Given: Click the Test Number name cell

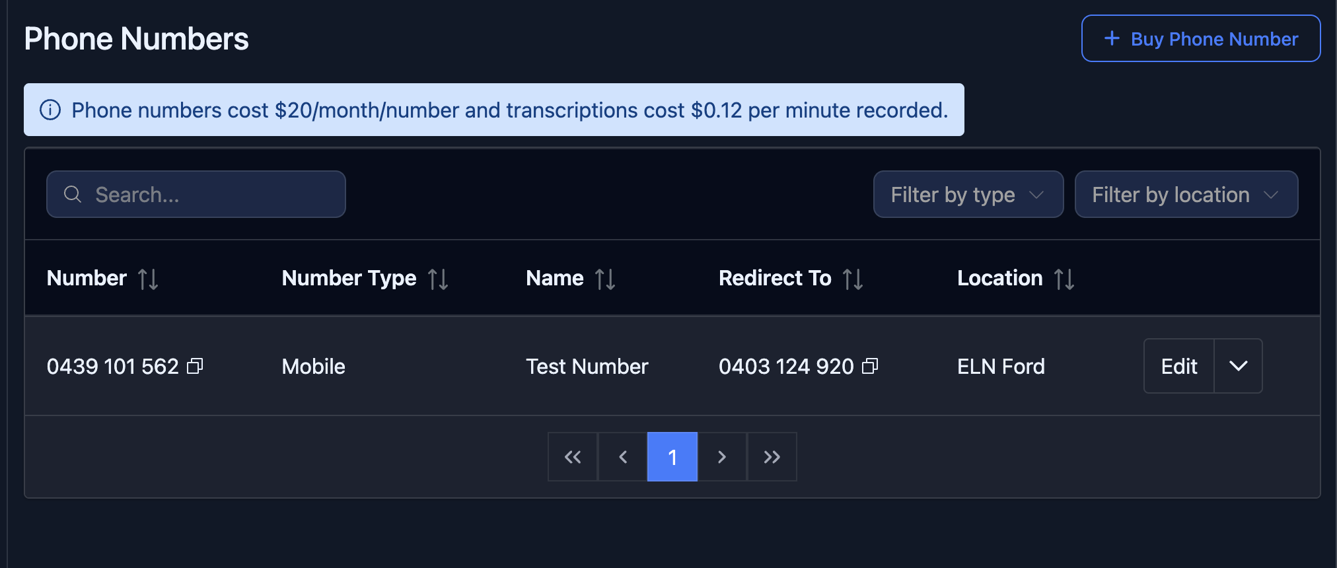Looking at the screenshot, I should point(587,367).
